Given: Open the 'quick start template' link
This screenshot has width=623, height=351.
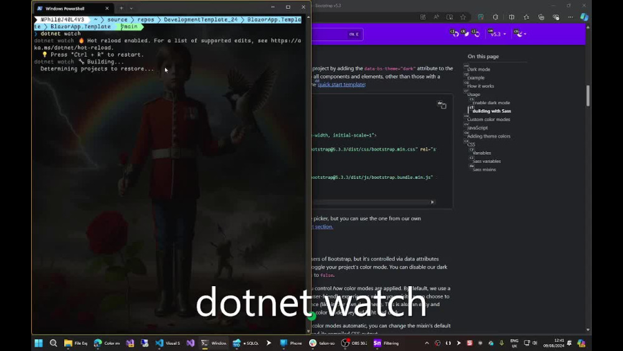Looking at the screenshot, I should (341, 84).
